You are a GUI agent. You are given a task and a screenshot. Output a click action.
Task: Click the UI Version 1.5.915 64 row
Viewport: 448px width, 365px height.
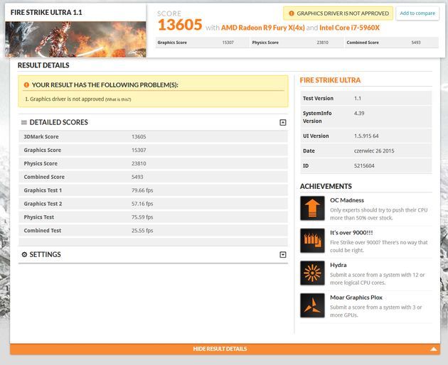pyautogui.click(x=366, y=136)
